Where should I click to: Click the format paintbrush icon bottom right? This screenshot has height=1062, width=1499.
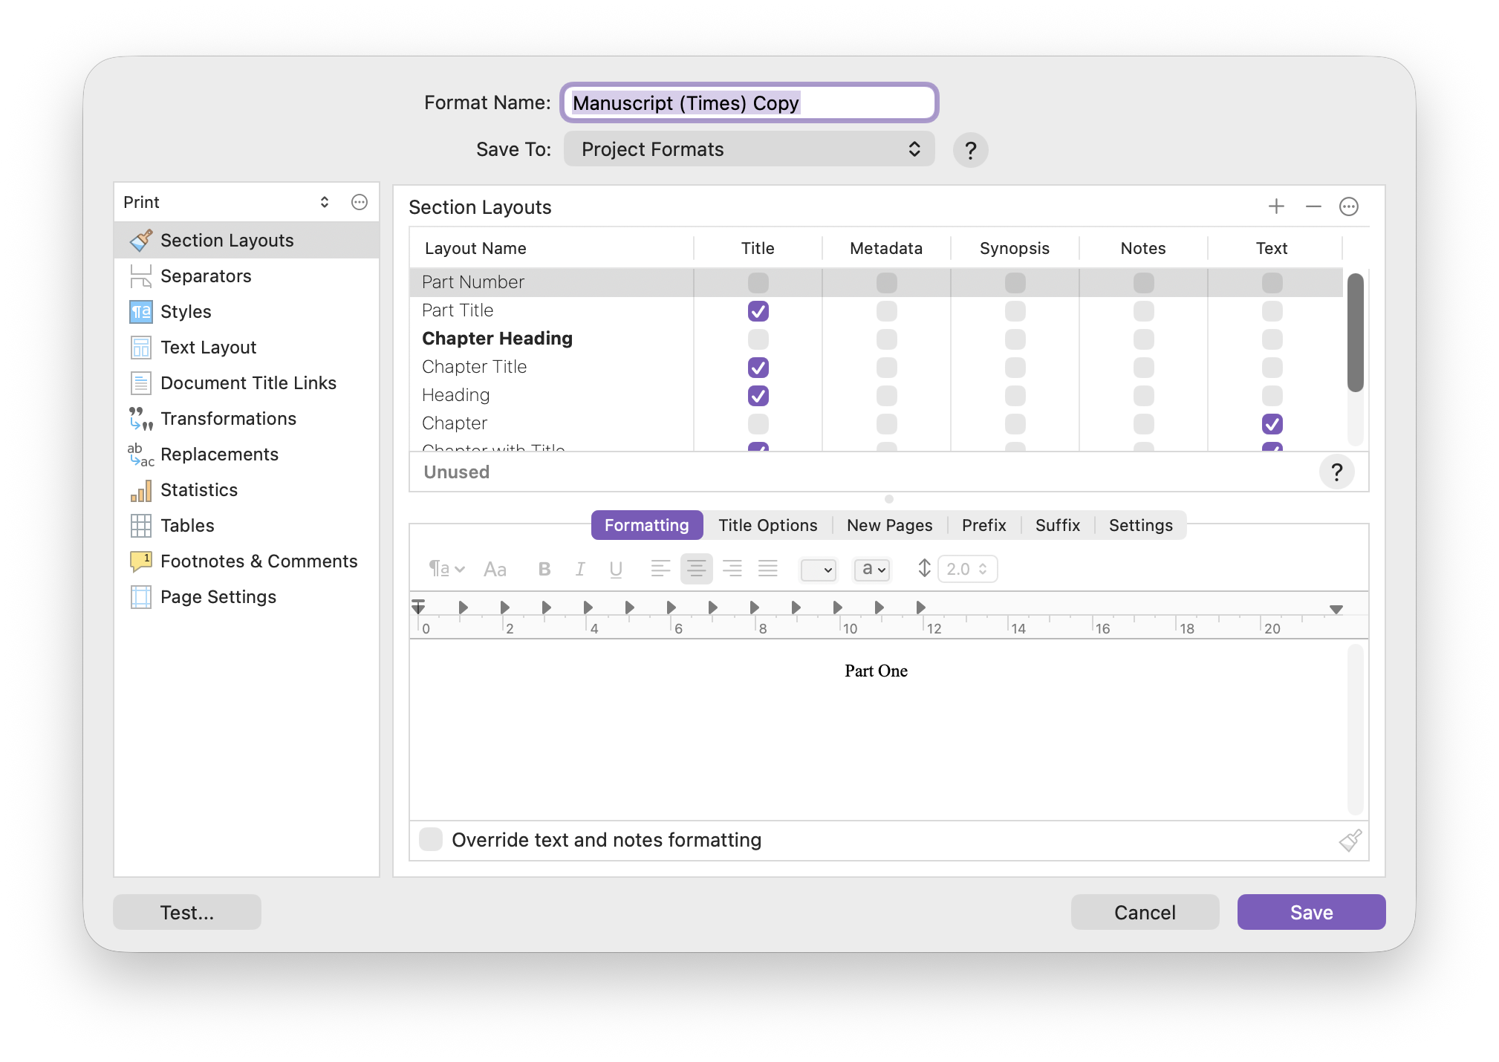[x=1350, y=840]
